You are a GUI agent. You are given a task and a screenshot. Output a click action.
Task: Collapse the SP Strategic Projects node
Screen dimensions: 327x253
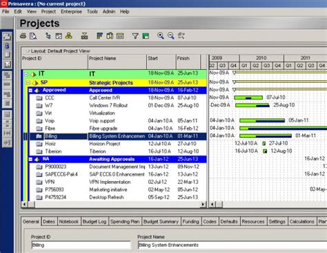tap(28, 83)
